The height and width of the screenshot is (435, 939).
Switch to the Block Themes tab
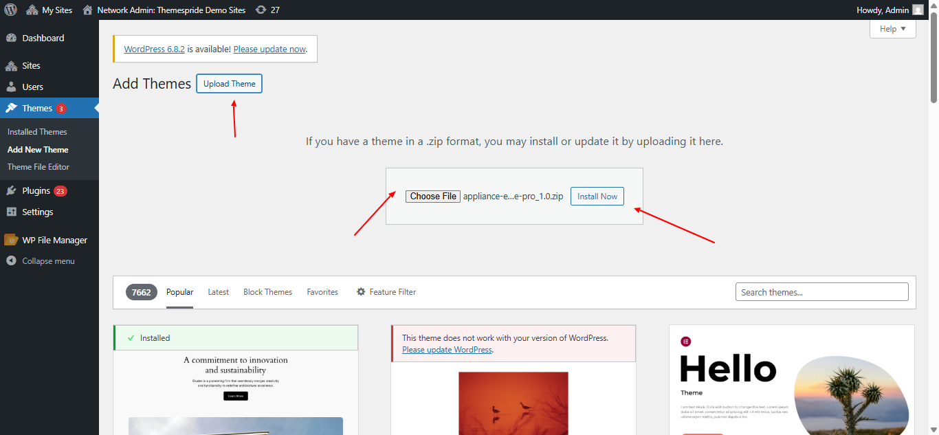pos(267,291)
